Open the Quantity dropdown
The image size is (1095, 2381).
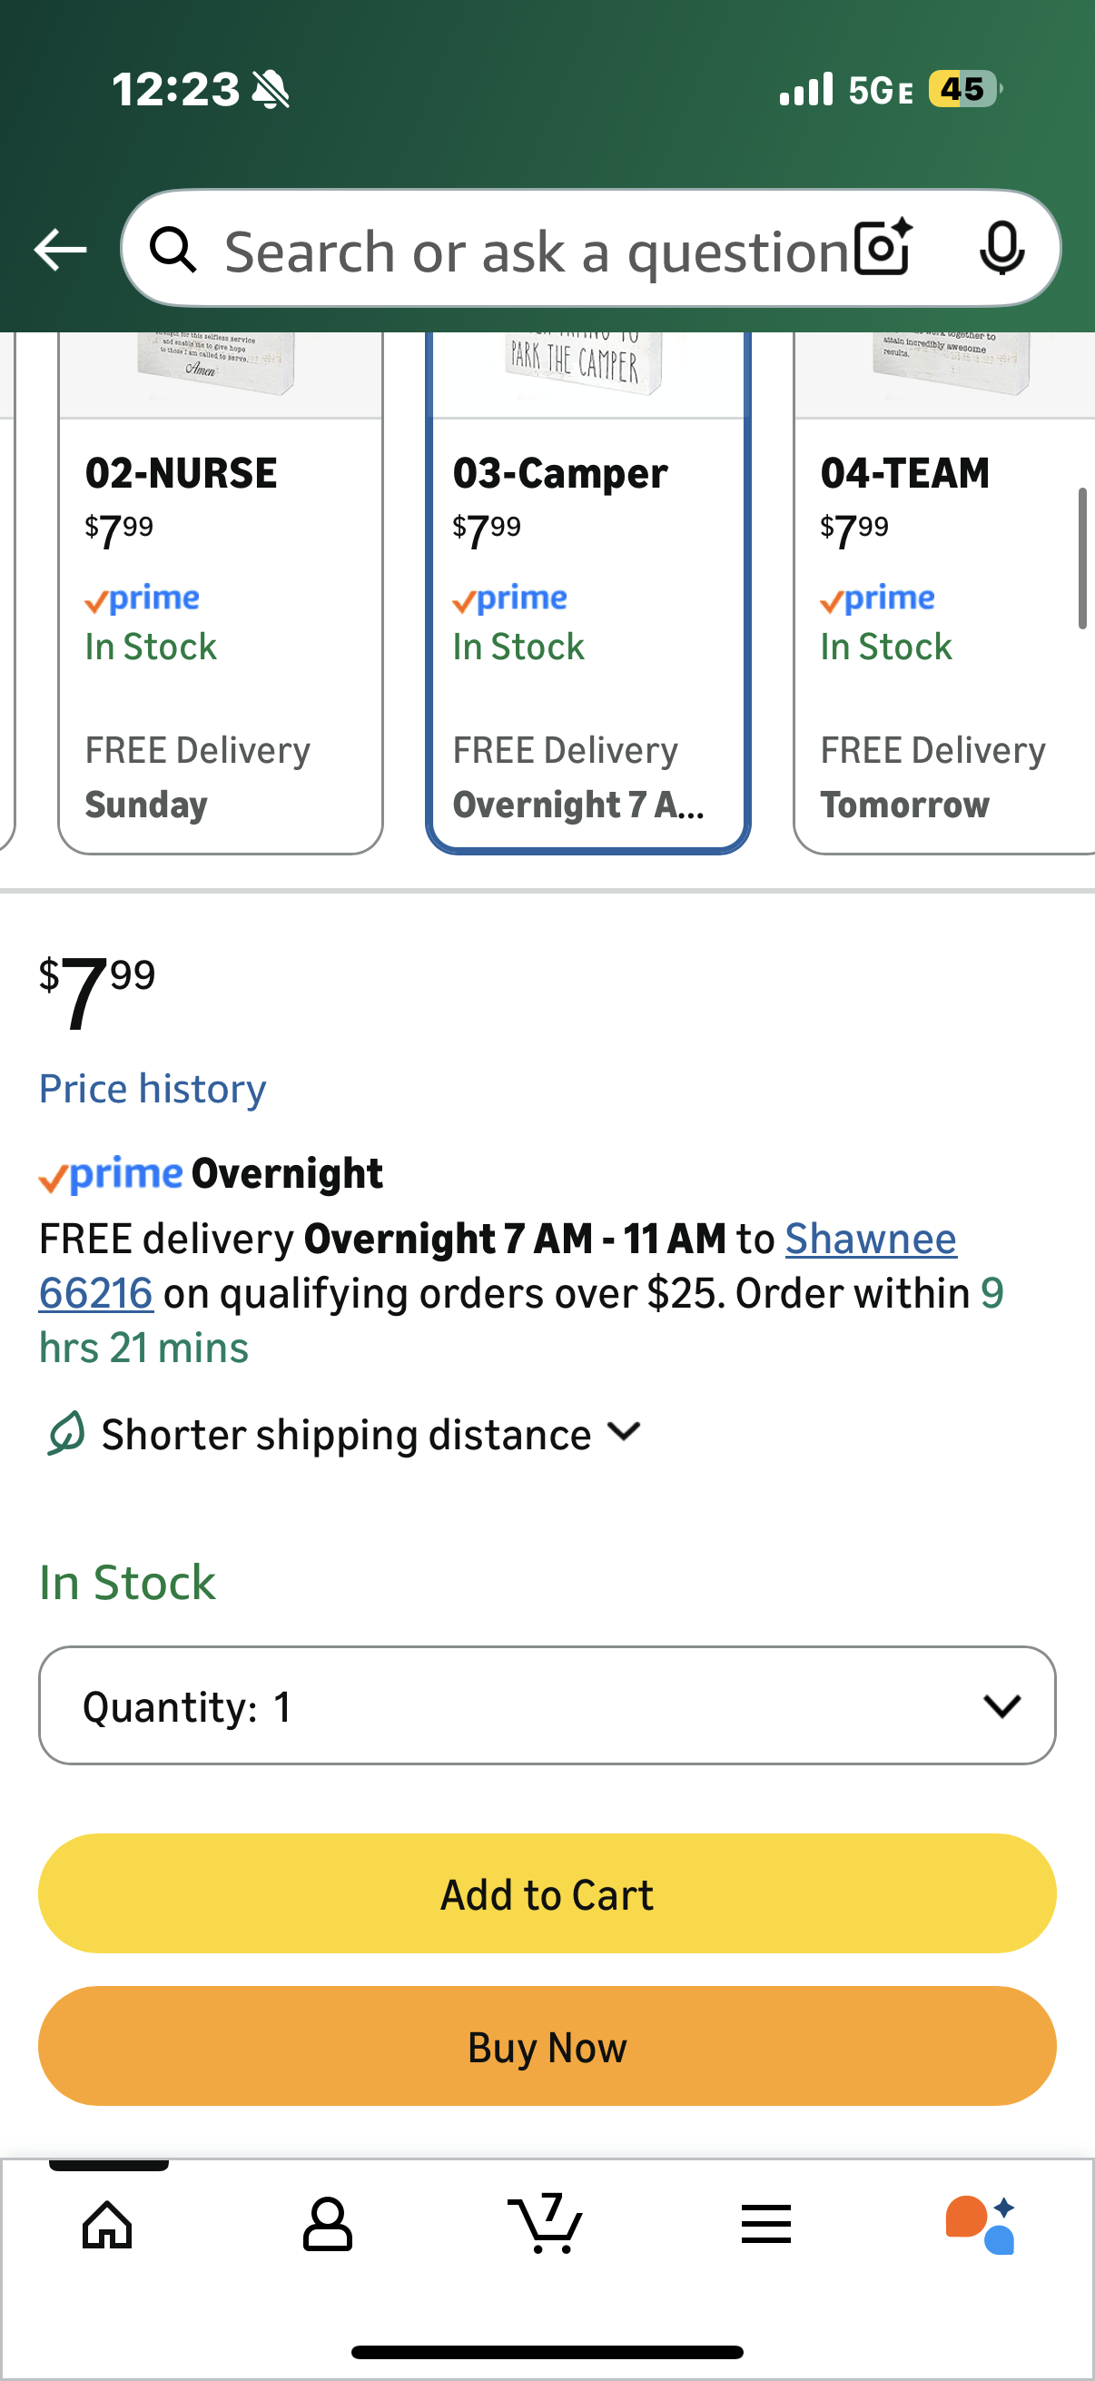547,1705
